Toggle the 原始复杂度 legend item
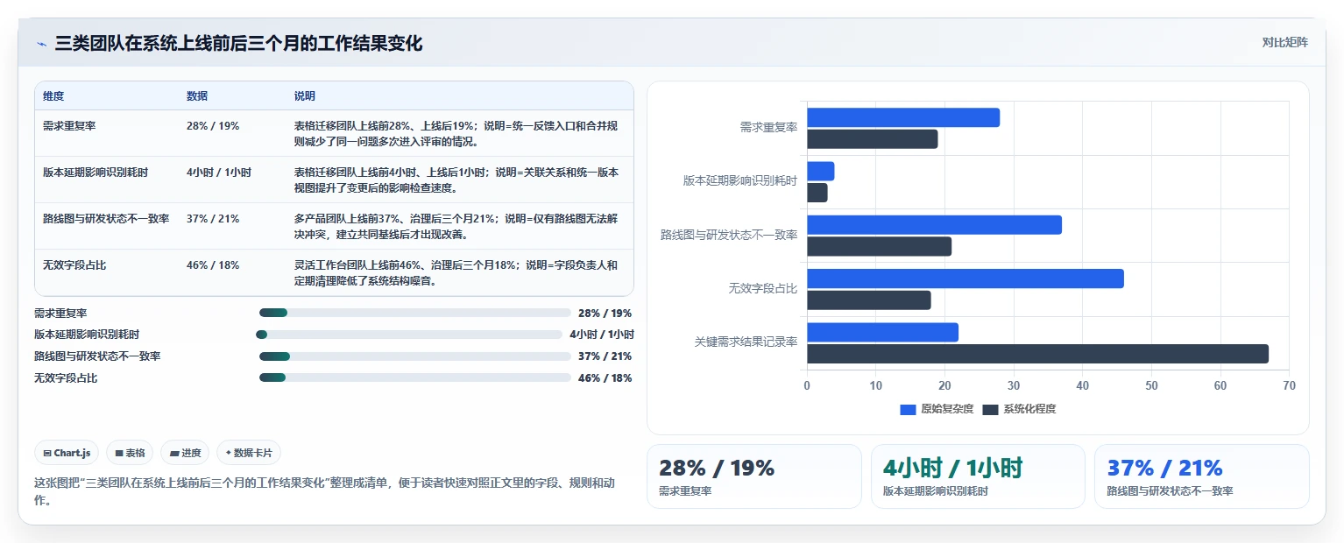 (x=937, y=409)
